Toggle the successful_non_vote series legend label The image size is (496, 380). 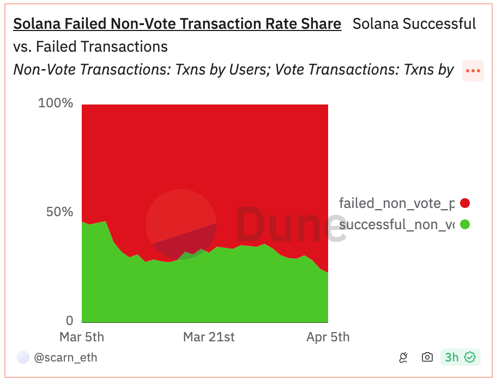(x=396, y=224)
